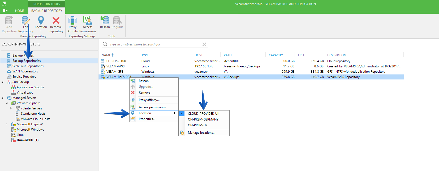Click into the object name search field

(155, 44)
